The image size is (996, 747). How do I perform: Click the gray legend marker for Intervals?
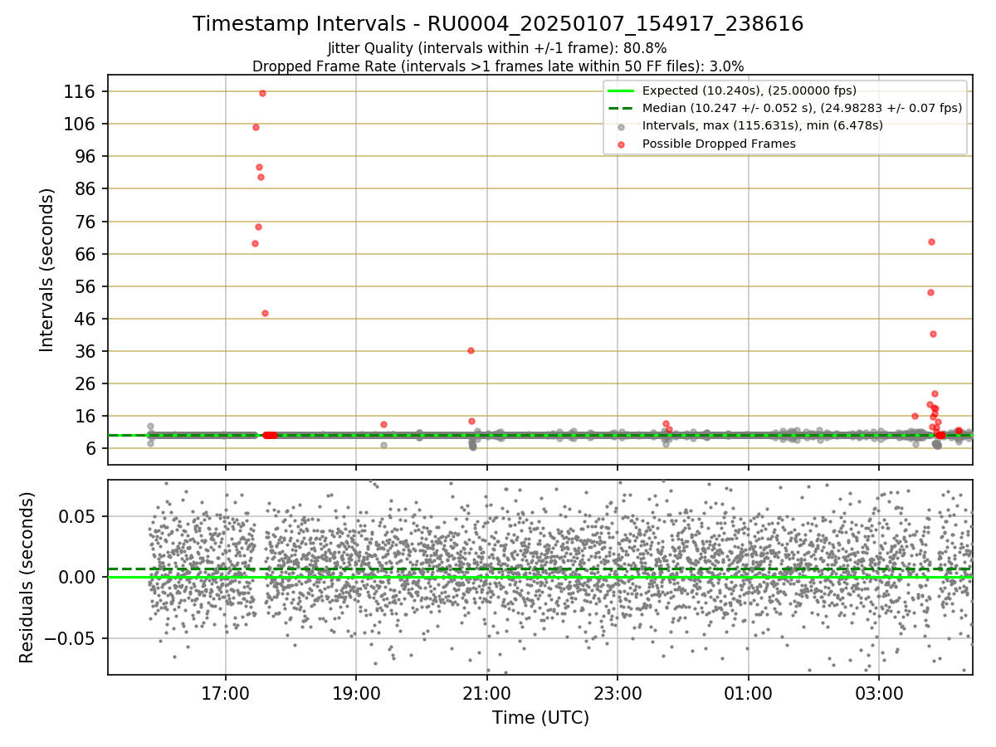click(x=622, y=126)
